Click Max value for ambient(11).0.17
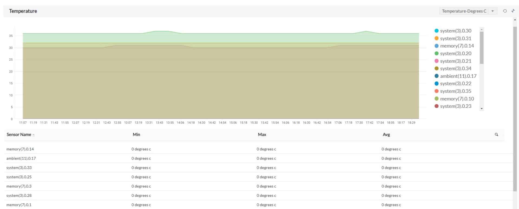Viewport: 519px width, 209px height. (266, 158)
